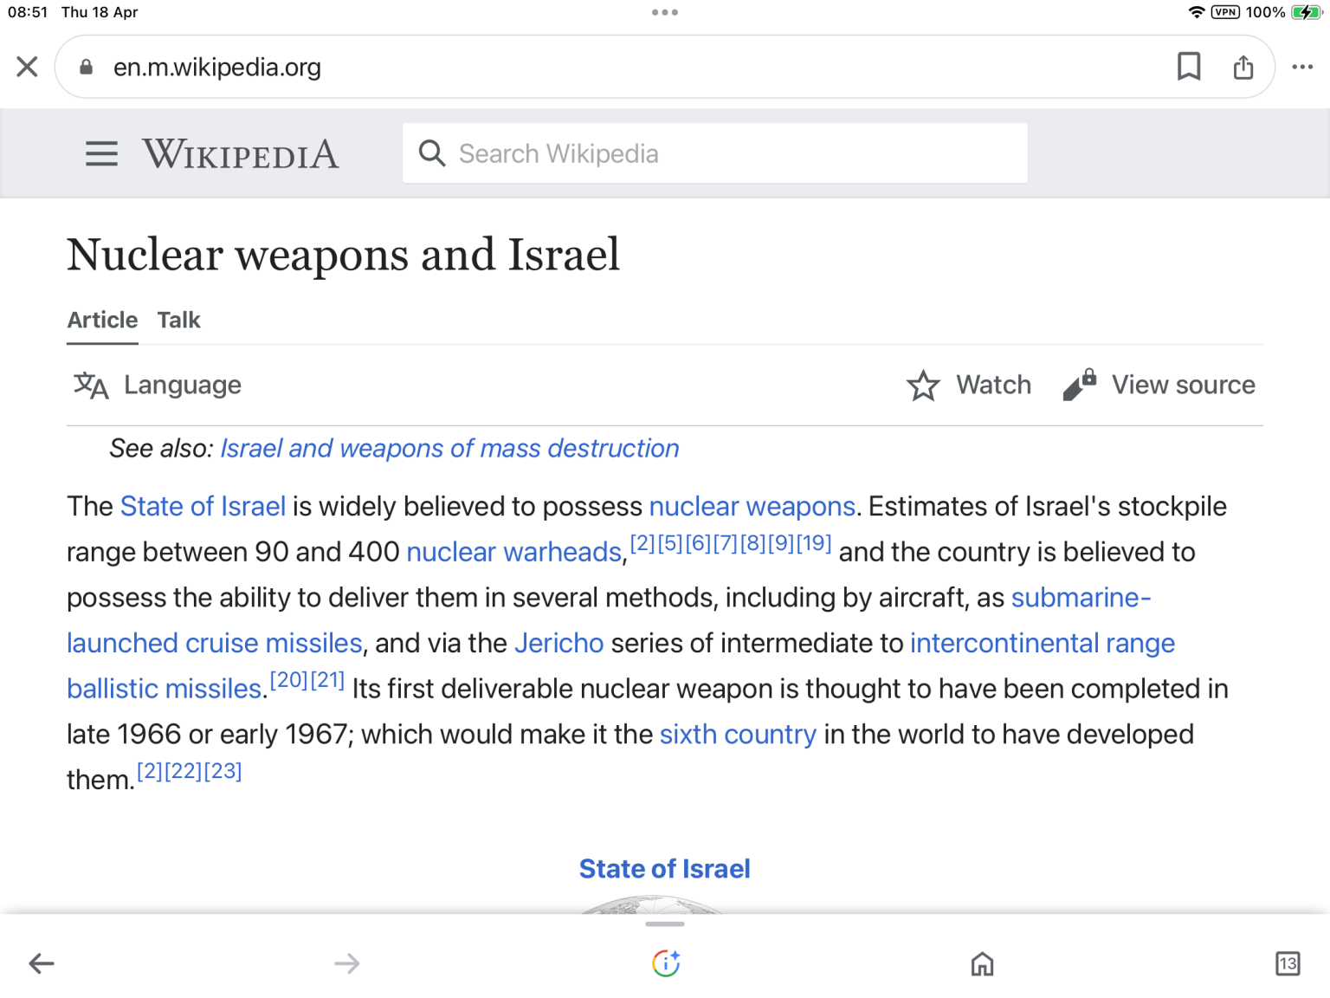Screen dimensions: 1330x998
Task: Tap the Wi-Fi status icon
Action: click(1197, 12)
